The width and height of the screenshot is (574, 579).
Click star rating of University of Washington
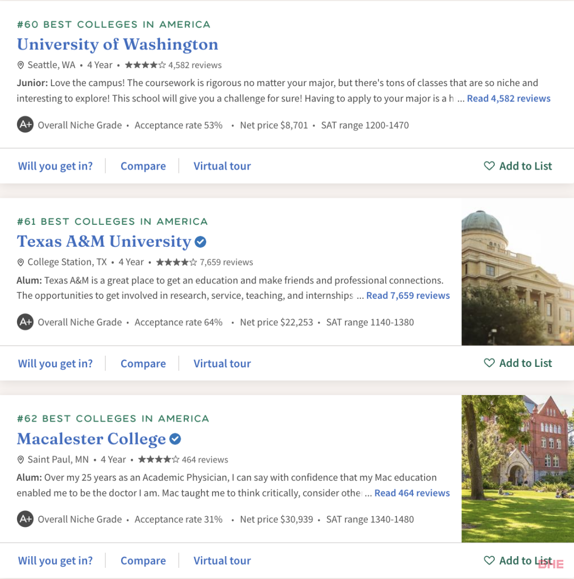tap(146, 65)
